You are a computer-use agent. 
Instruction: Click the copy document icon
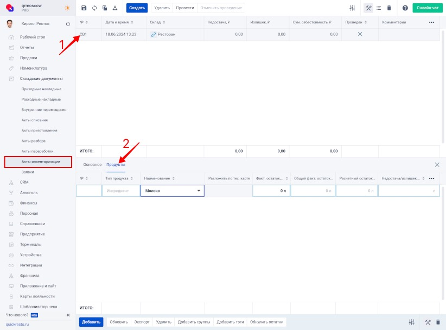point(104,8)
